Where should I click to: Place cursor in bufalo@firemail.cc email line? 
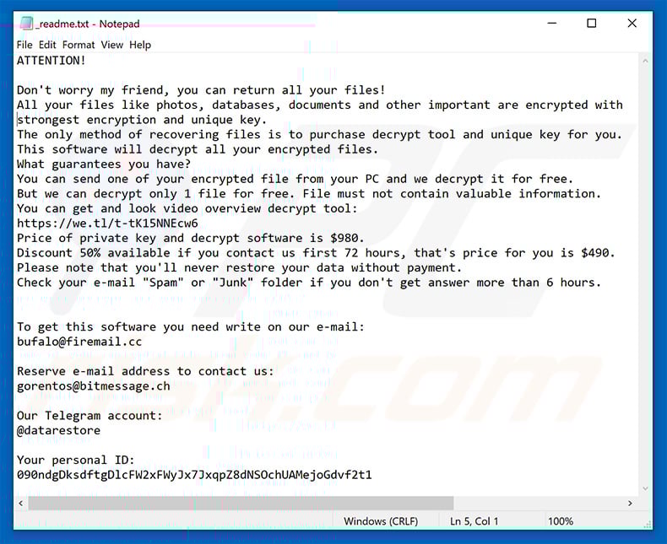tap(79, 342)
